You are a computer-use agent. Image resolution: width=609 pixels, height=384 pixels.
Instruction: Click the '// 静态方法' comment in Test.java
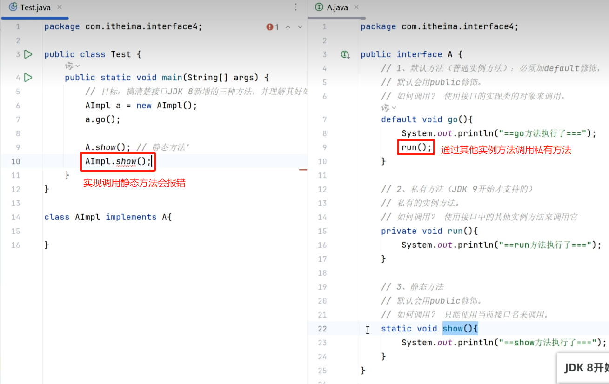[x=163, y=147]
